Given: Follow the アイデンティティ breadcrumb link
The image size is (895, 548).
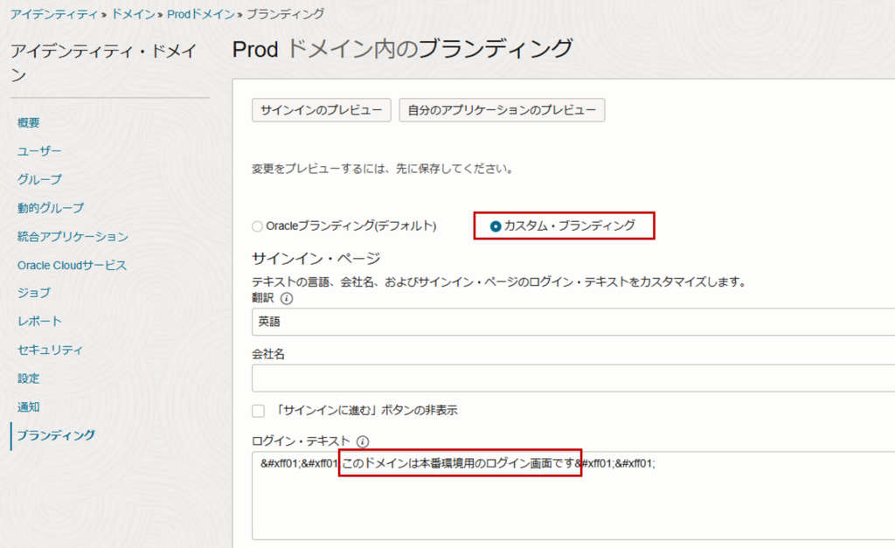Looking at the screenshot, I should tap(54, 14).
